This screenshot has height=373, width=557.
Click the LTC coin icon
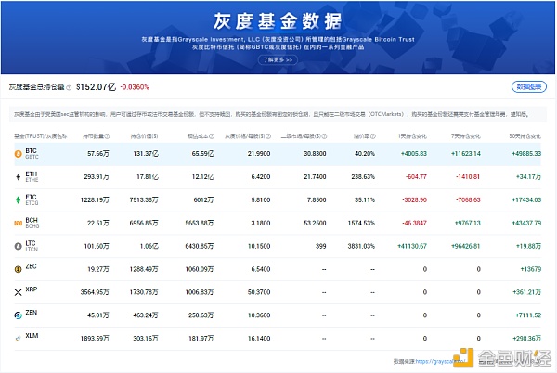coord(19,246)
